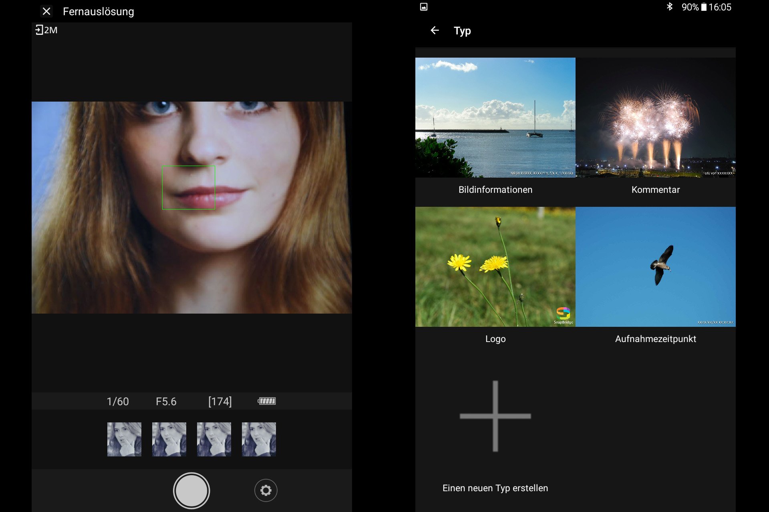The image size is (769, 512).
Task: Tap the 90% battery indicator in status bar
Action: pos(694,7)
